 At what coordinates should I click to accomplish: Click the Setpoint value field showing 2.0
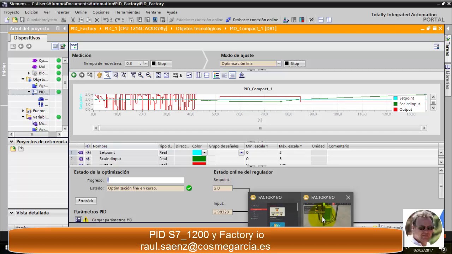click(223, 188)
